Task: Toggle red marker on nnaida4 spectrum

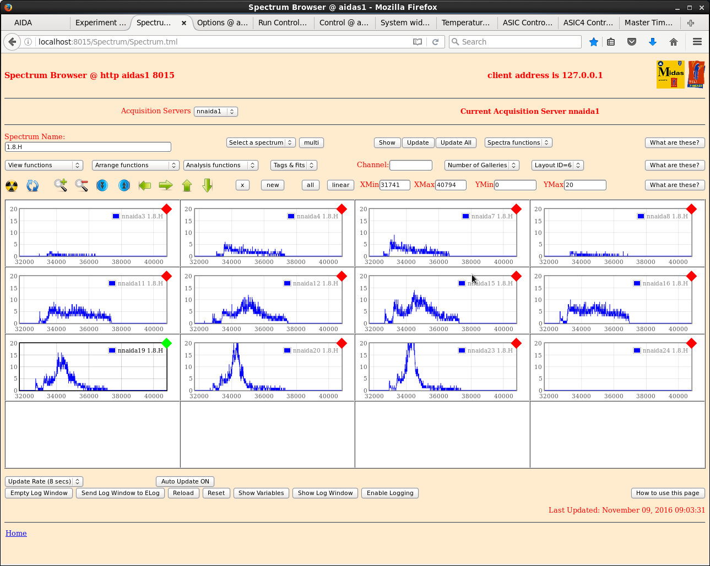Action: point(342,209)
